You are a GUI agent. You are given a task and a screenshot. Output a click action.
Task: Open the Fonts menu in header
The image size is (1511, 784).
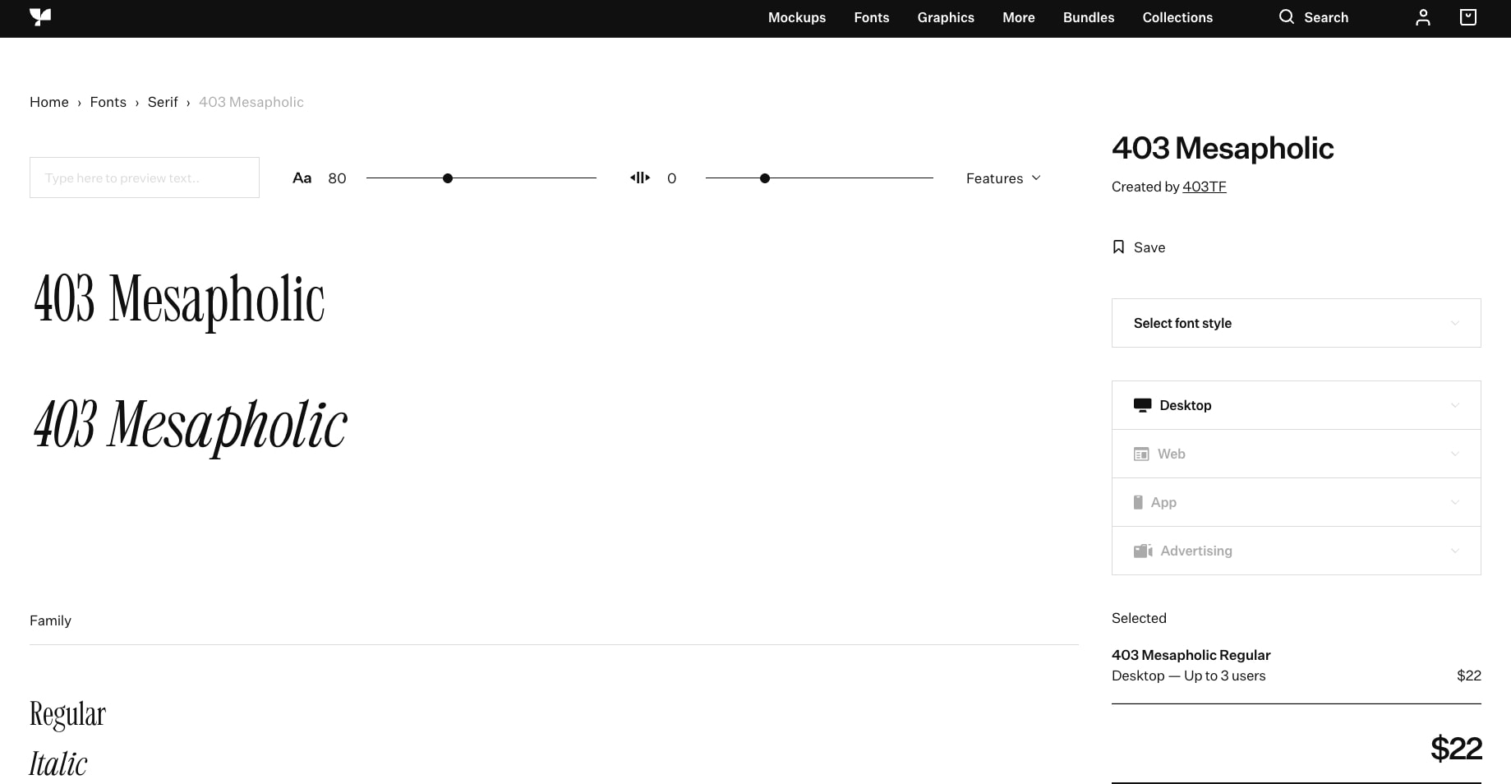pos(872,17)
